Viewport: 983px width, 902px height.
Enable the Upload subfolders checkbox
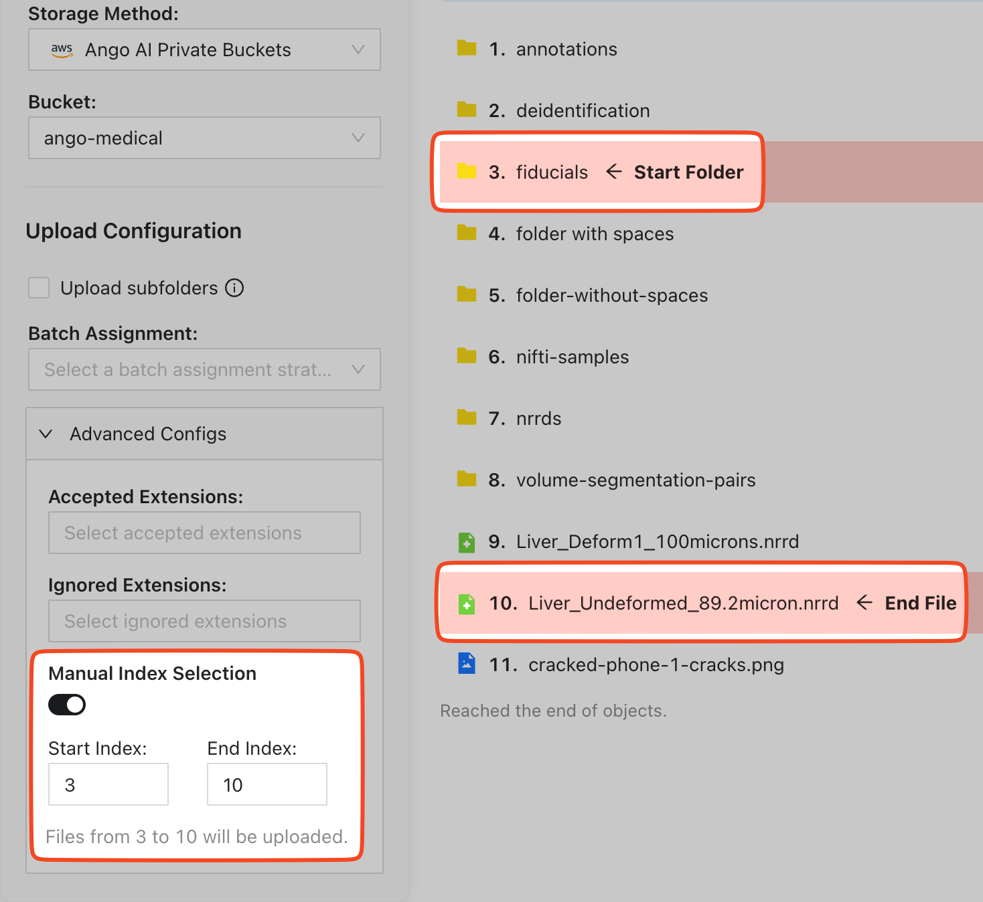[39, 288]
